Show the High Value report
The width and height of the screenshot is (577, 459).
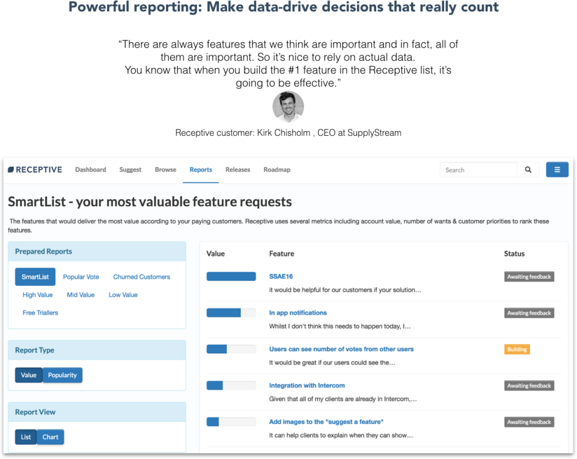click(x=37, y=295)
